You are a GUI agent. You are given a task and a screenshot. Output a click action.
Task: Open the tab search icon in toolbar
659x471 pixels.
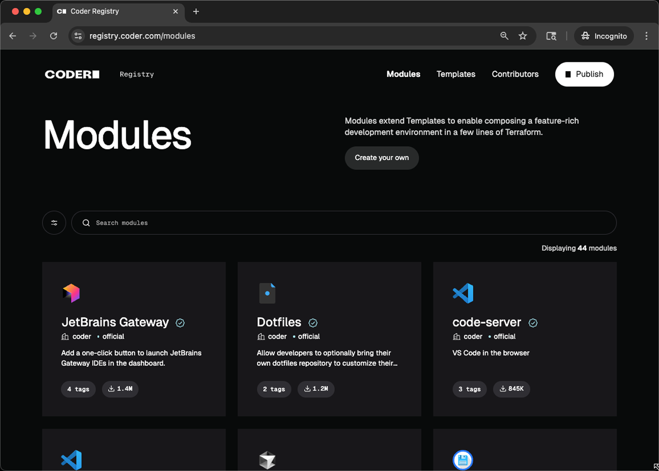(x=551, y=36)
